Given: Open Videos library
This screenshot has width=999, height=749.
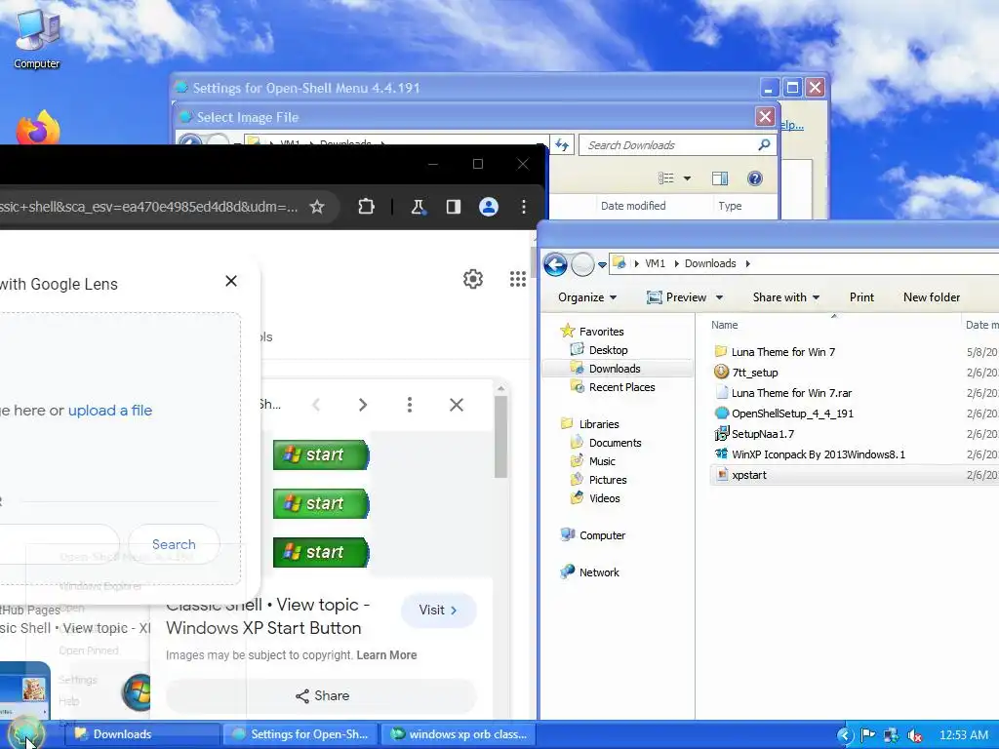Looking at the screenshot, I should 604,498.
